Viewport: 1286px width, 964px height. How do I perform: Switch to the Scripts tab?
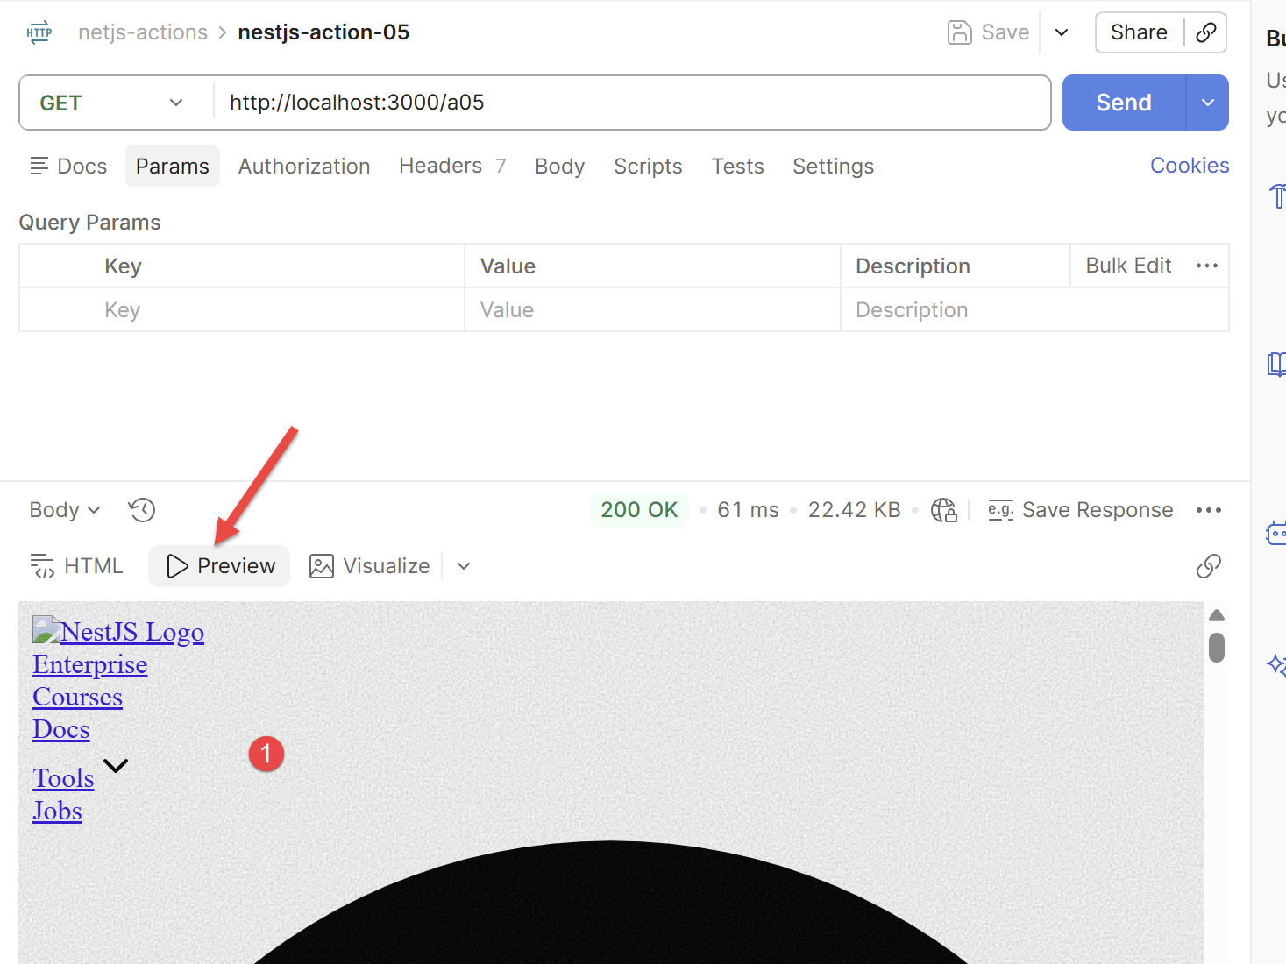point(648,166)
